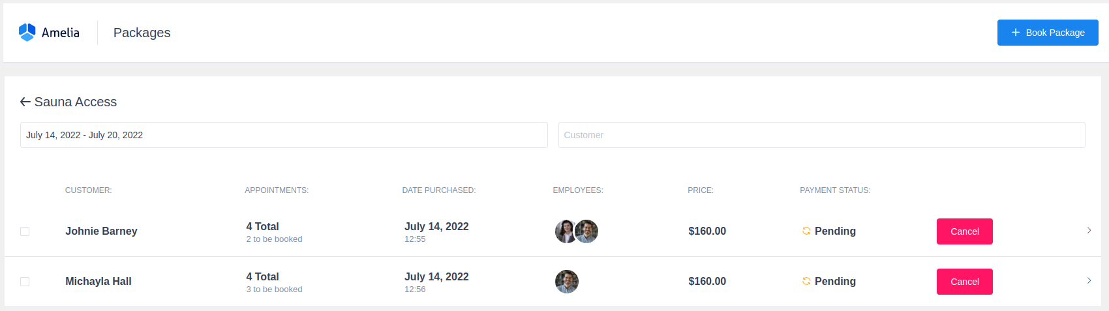The width and height of the screenshot is (1109, 311).
Task: Select the Michayla Hall row checkbox
Action: (x=25, y=282)
